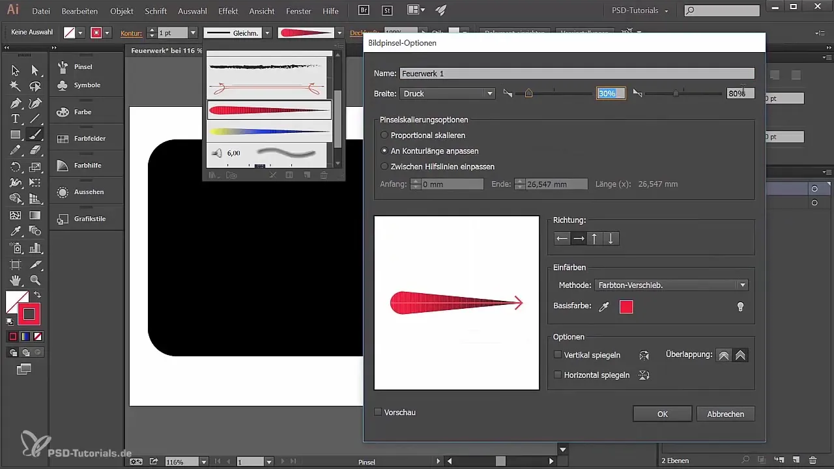Image resolution: width=834 pixels, height=469 pixels.
Task: Select the Lasso tool
Action: click(35, 86)
